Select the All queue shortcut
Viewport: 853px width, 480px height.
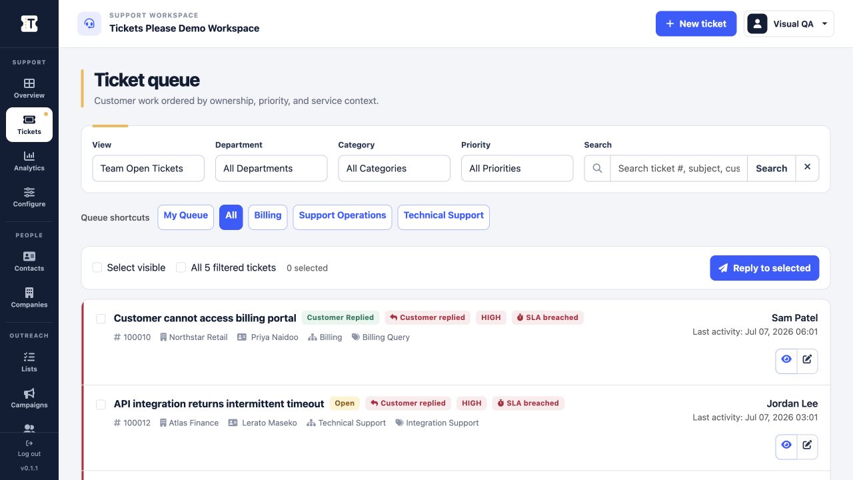coord(231,217)
